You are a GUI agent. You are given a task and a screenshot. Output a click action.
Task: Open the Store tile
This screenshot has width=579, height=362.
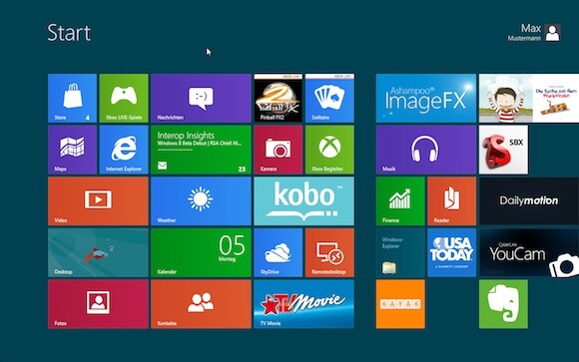tap(72, 98)
